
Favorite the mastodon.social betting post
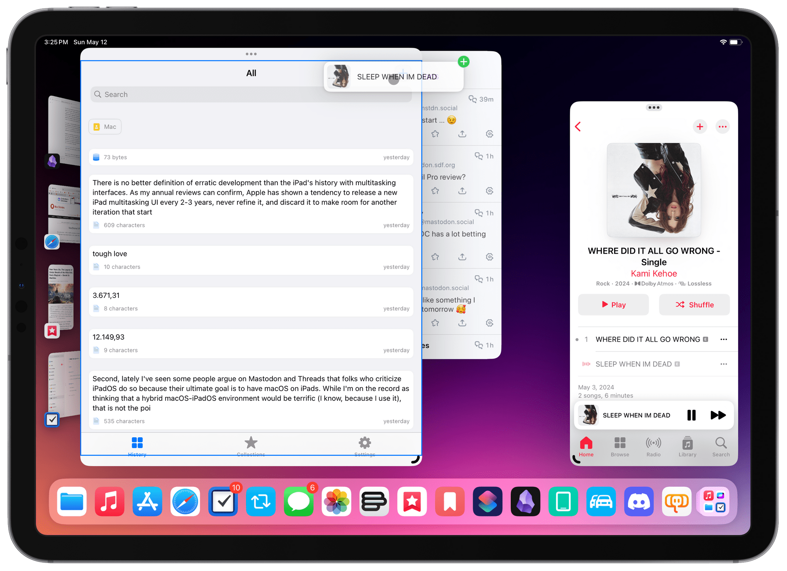point(435,257)
